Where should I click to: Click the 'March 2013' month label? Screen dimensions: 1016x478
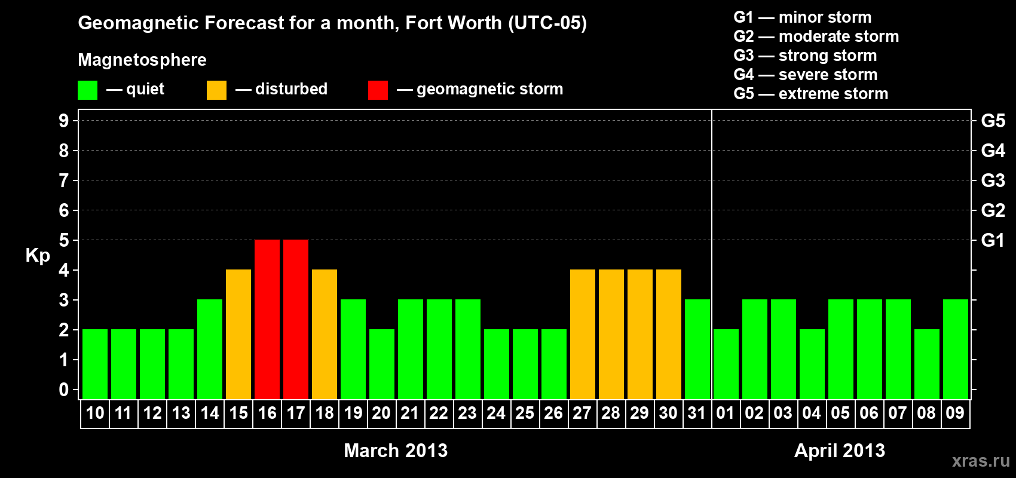[x=396, y=451]
